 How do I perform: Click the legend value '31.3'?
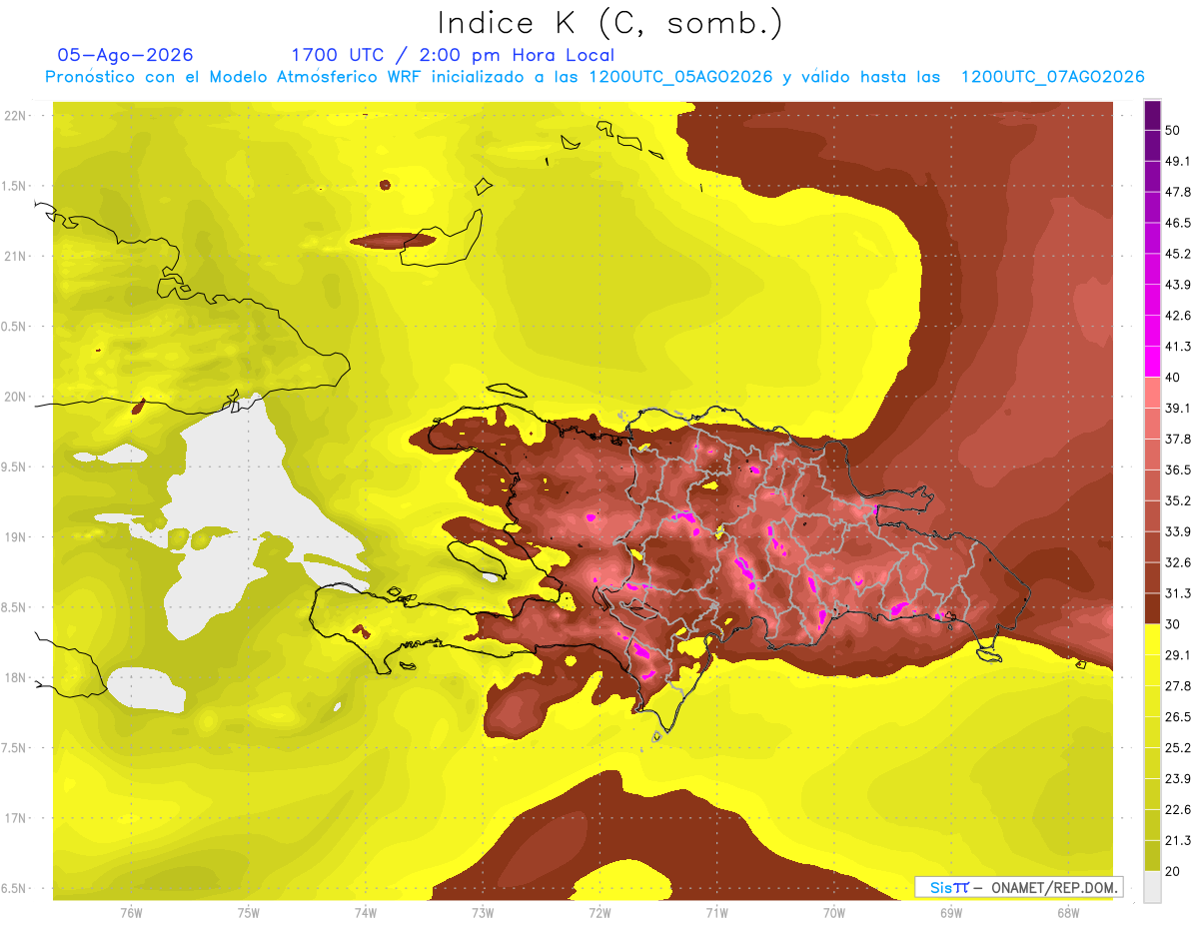(x=1178, y=593)
